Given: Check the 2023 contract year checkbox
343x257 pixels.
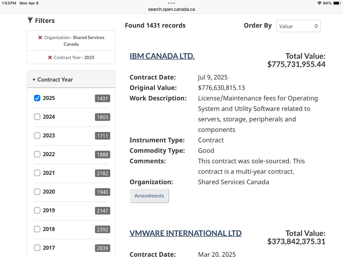Looking at the screenshot, I should (x=37, y=136).
